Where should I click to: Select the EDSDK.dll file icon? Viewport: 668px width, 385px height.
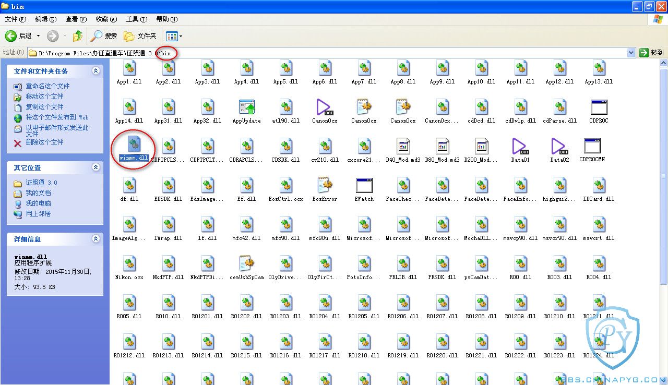[x=169, y=185]
